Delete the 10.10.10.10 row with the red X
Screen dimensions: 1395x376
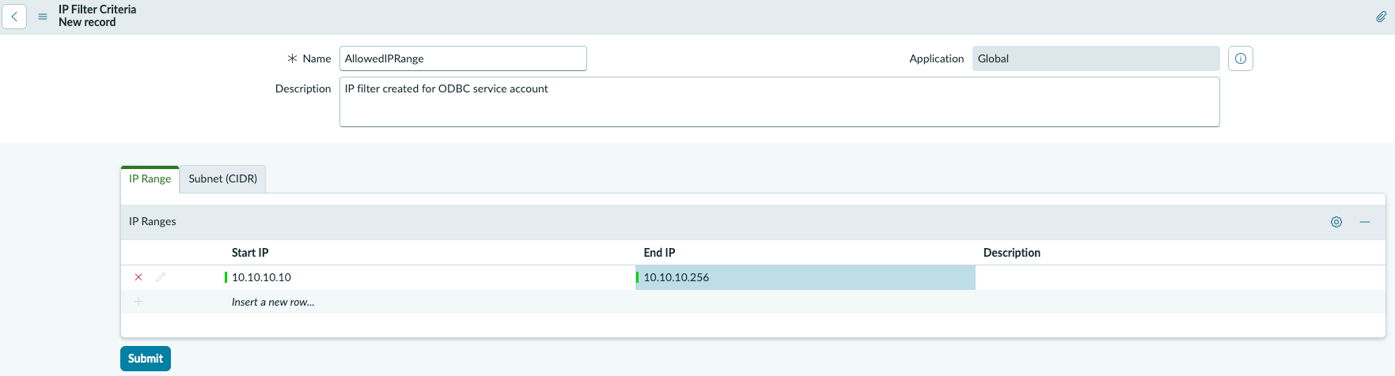click(x=138, y=277)
